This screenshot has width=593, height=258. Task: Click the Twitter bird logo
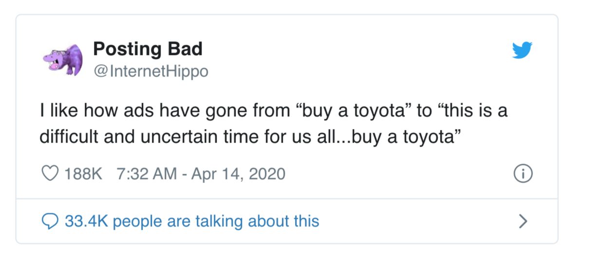522,50
